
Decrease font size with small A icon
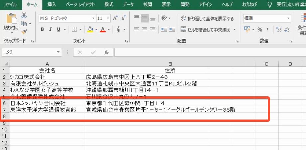coord(123,19)
